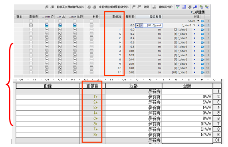Toggle the 设定值 checkbox in the Static_1[5] row
Viewport: 228px width, 147px height.
(31, 51)
